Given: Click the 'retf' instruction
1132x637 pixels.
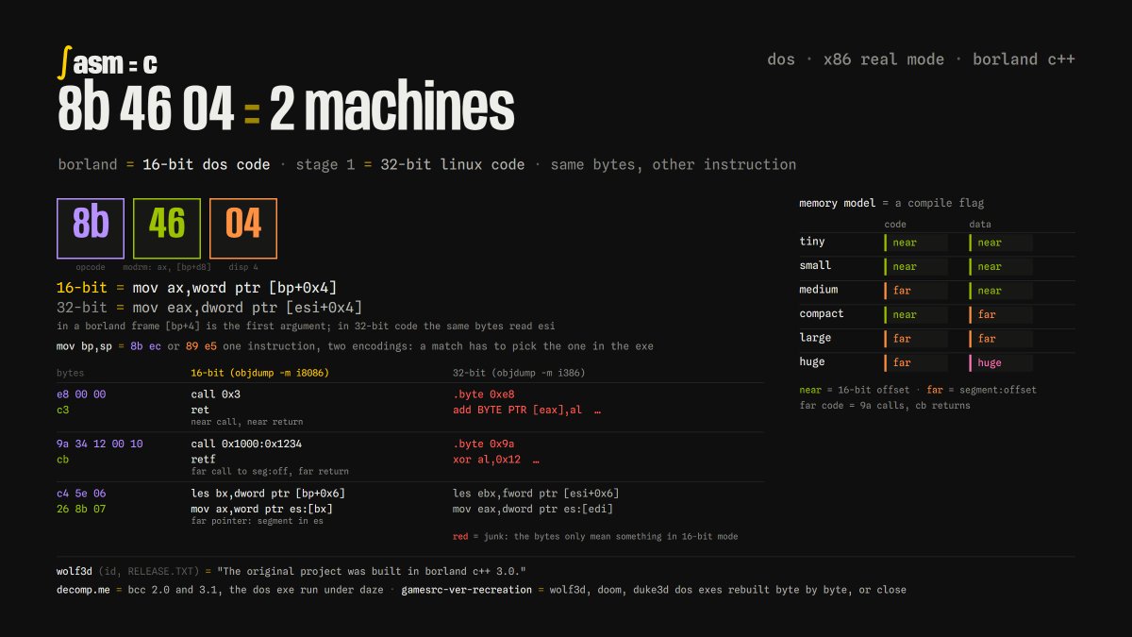Looking at the screenshot, I should coord(203,460).
